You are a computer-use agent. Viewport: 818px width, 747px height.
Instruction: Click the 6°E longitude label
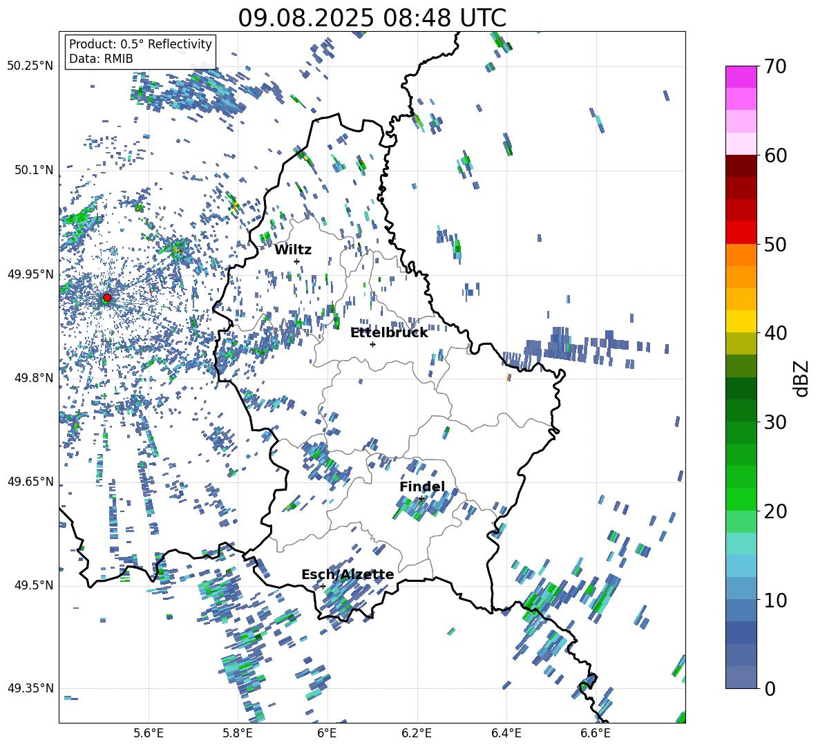pos(327,733)
